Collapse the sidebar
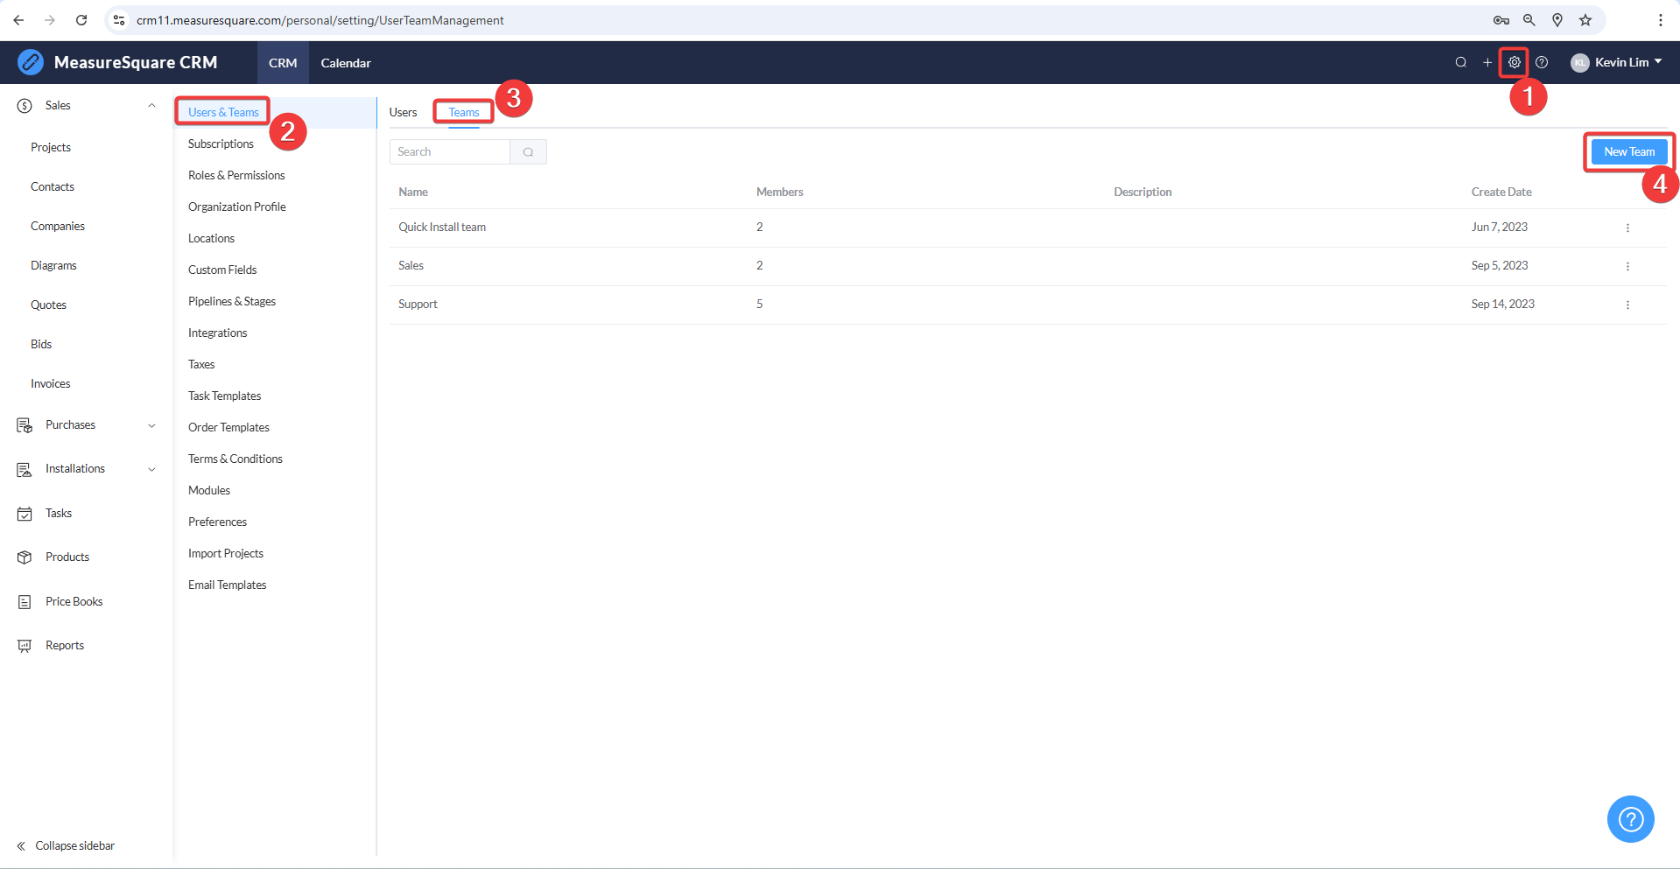The width and height of the screenshot is (1680, 869). coord(66,846)
